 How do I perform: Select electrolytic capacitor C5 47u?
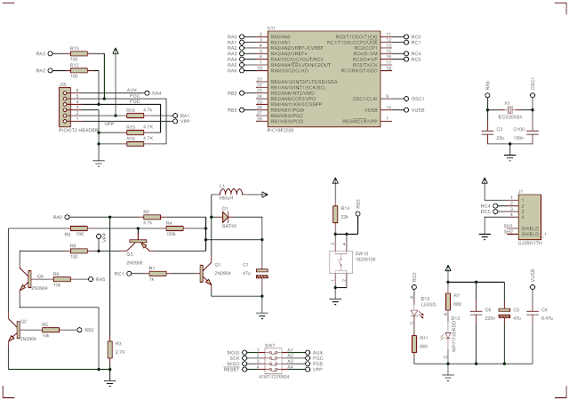coord(504,313)
